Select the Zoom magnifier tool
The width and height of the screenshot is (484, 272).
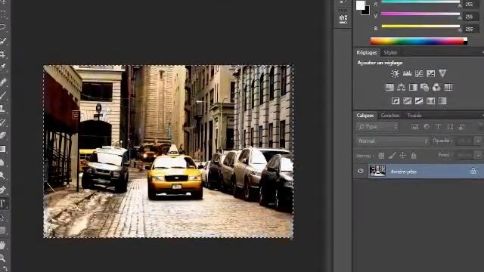3,258
